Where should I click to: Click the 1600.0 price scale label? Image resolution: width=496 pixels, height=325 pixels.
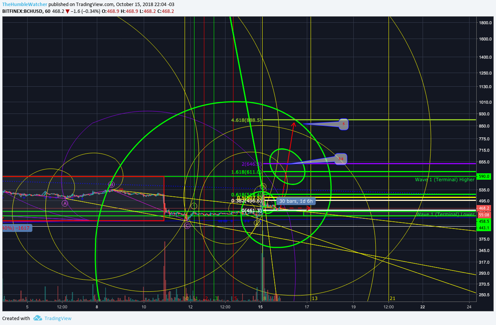(485, 39)
